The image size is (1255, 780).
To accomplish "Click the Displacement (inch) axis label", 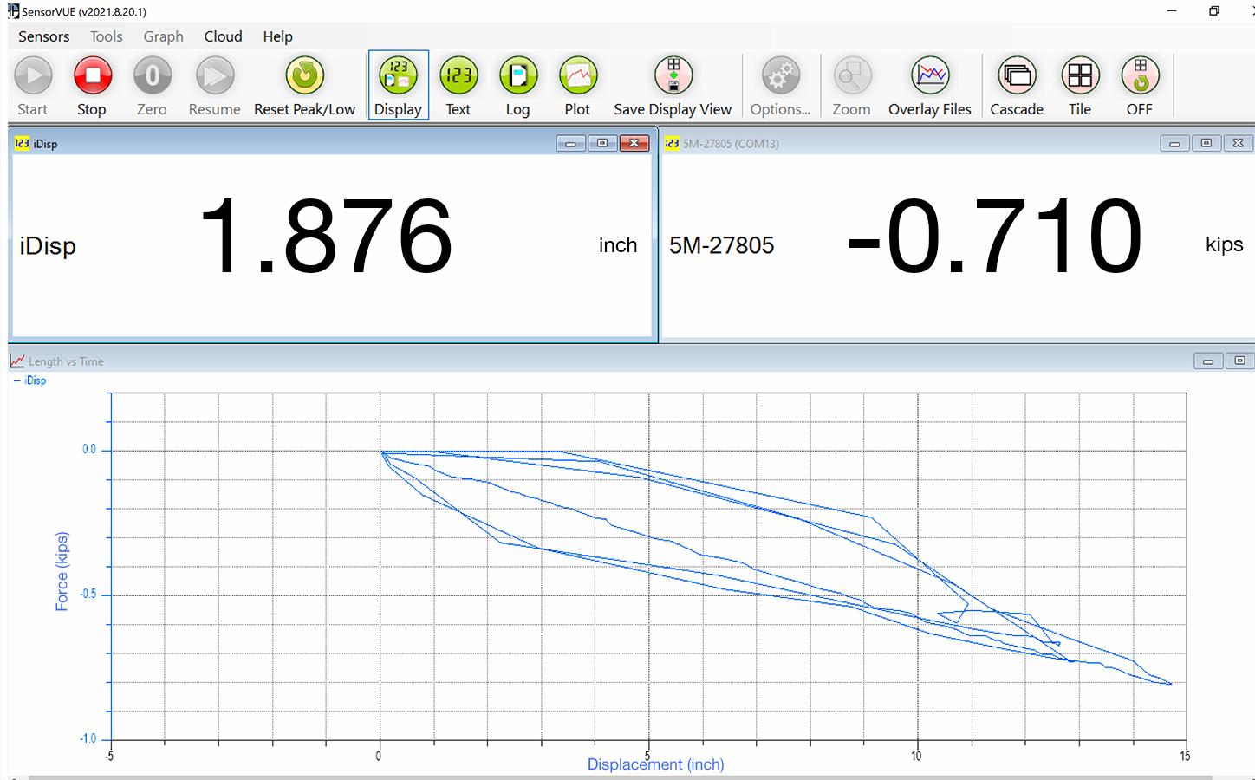I will tap(656, 764).
